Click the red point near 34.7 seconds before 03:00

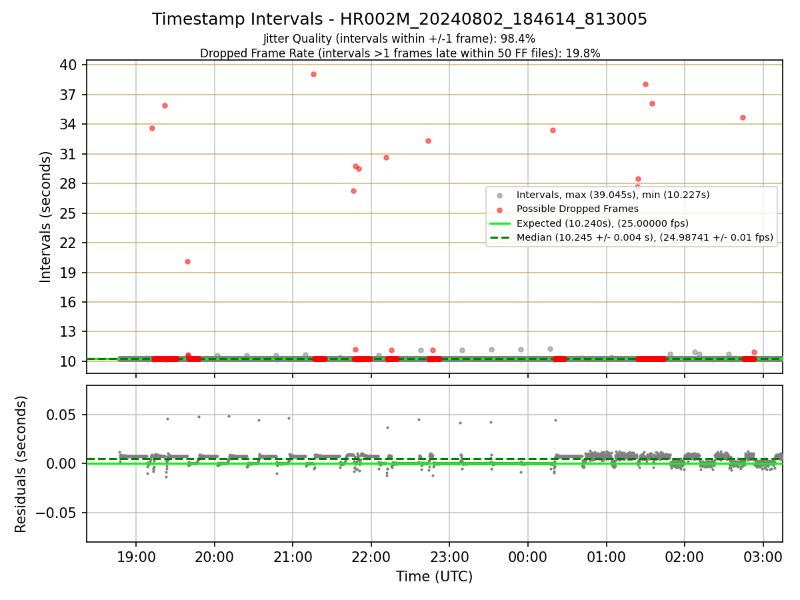click(743, 117)
